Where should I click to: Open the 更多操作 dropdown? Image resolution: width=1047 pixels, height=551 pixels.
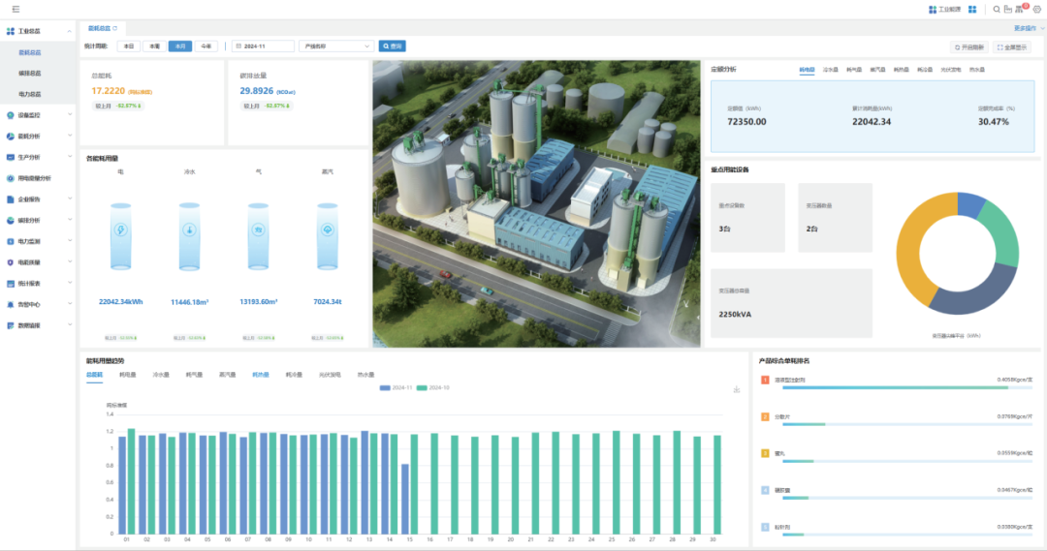(x=1026, y=28)
